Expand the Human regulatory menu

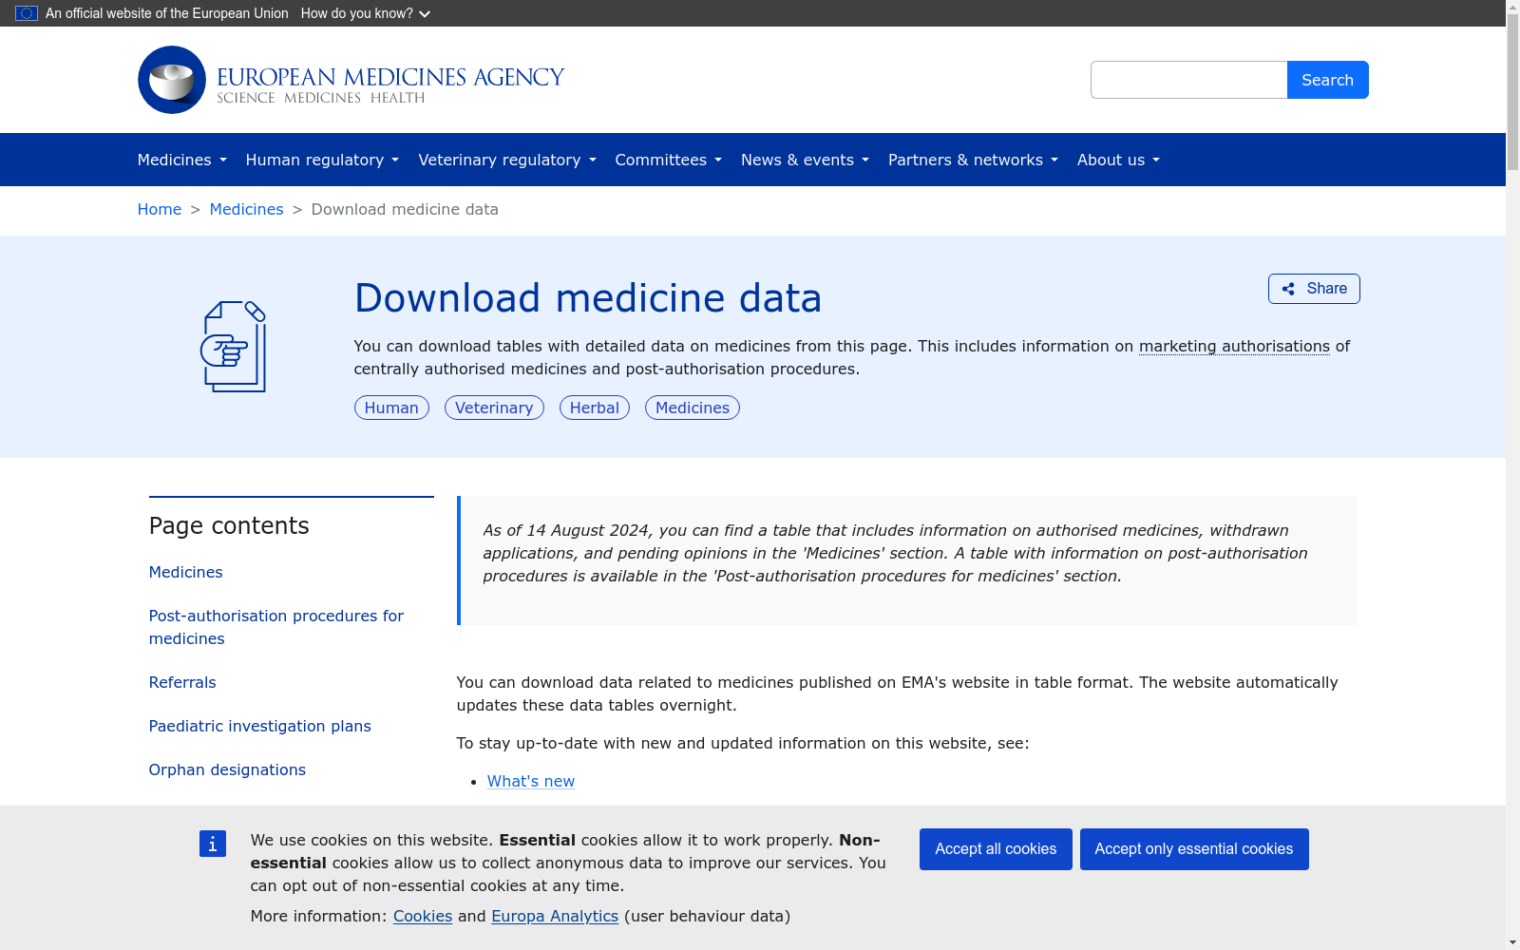pyautogui.click(x=322, y=160)
